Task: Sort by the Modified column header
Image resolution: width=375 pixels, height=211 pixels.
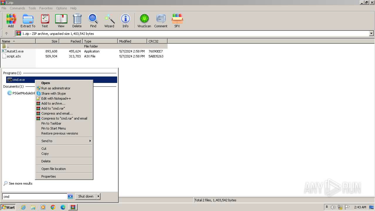Action: pos(132,41)
